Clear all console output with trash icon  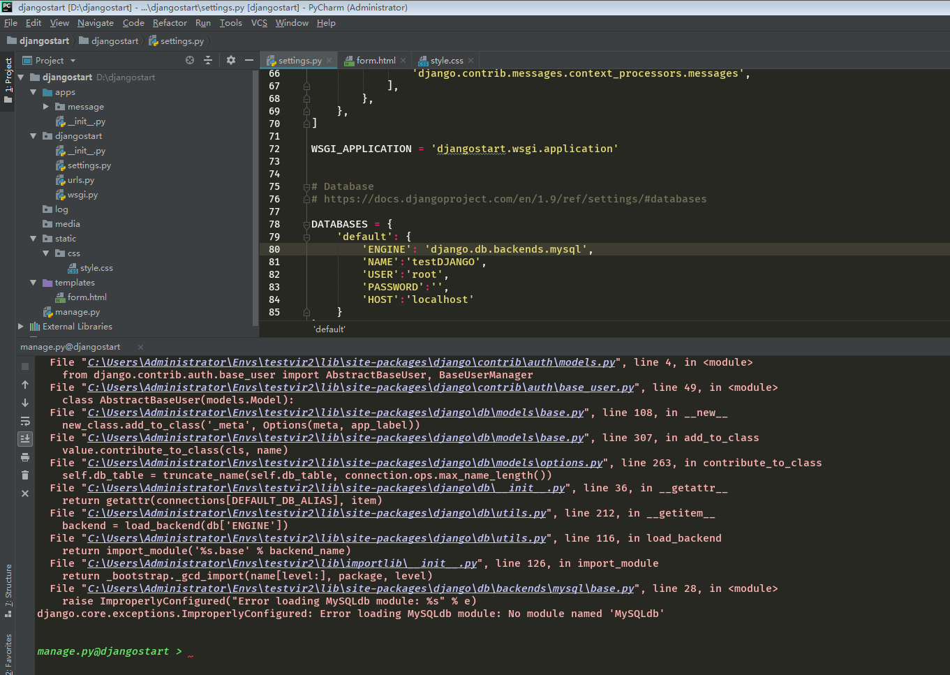coord(25,475)
